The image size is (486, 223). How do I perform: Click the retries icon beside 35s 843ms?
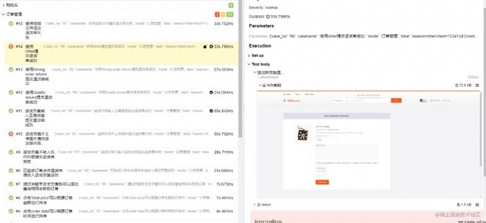[x=211, y=111]
